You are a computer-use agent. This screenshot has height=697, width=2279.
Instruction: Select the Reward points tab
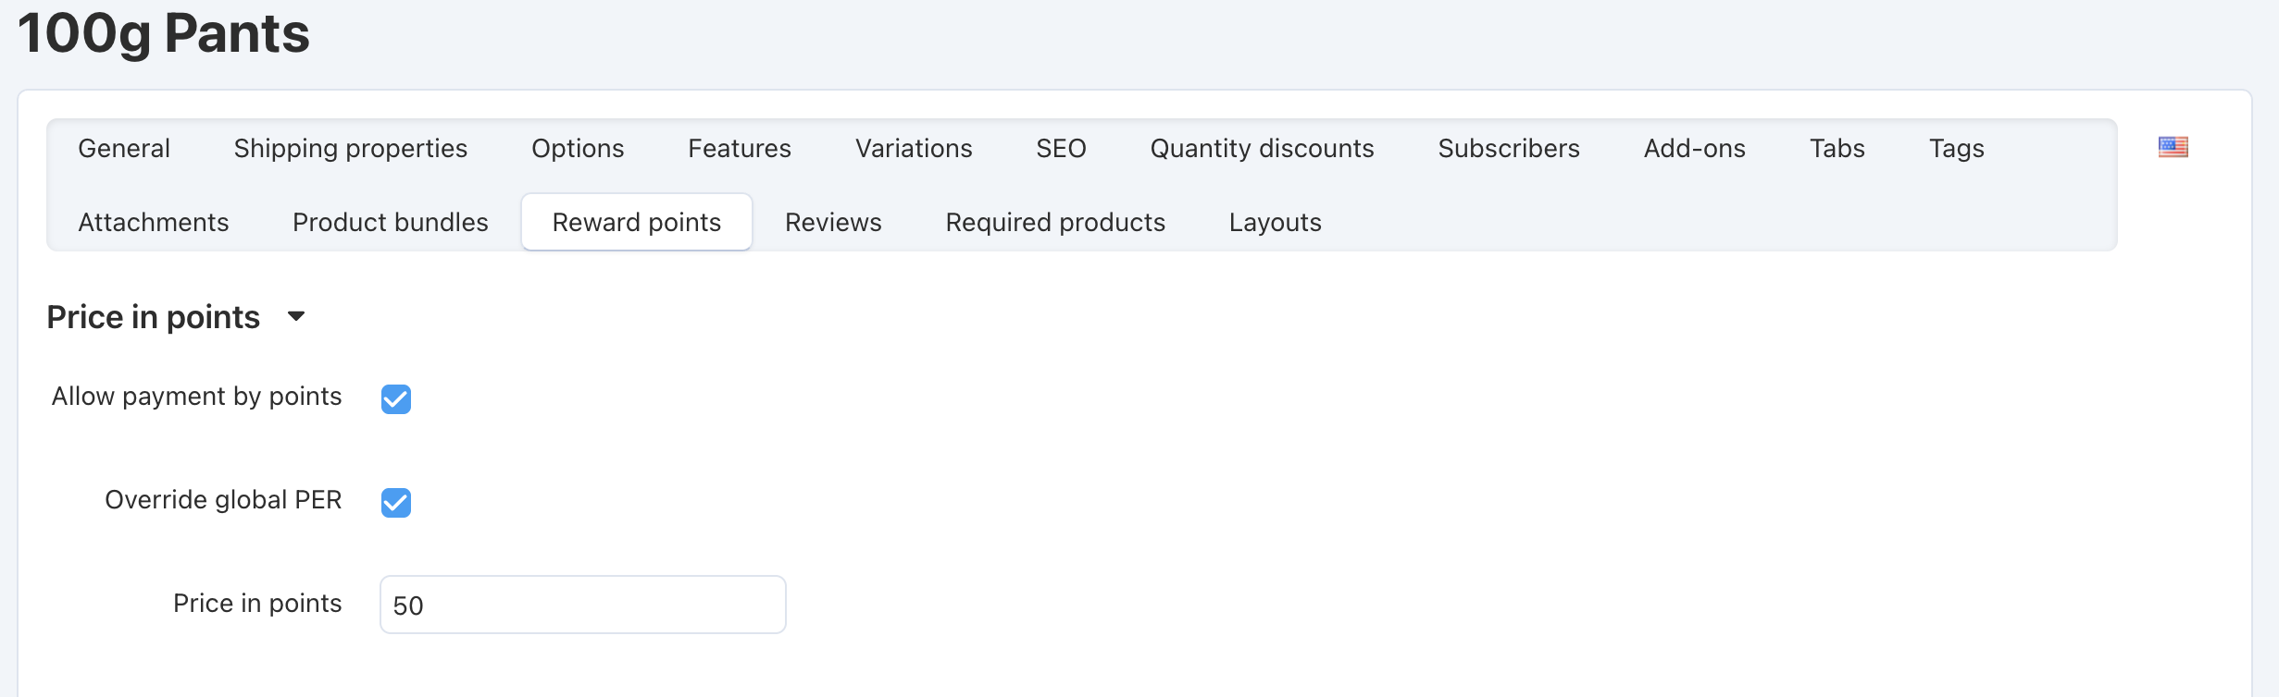point(637,222)
